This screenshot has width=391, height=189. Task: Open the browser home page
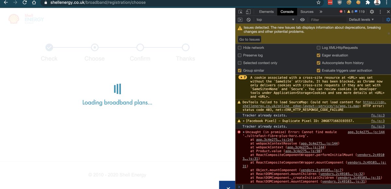pyautogui.click(x=34, y=2)
